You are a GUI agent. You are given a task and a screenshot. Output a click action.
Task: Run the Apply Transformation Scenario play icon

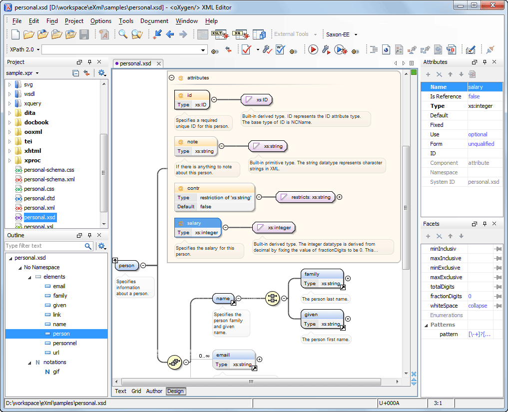click(313, 49)
